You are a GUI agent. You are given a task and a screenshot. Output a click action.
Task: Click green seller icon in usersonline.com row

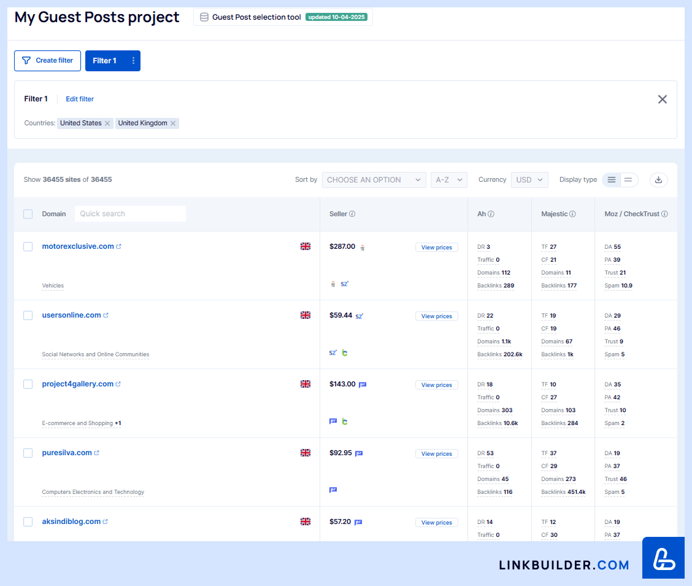pyautogui.click(x=345, y=353)
